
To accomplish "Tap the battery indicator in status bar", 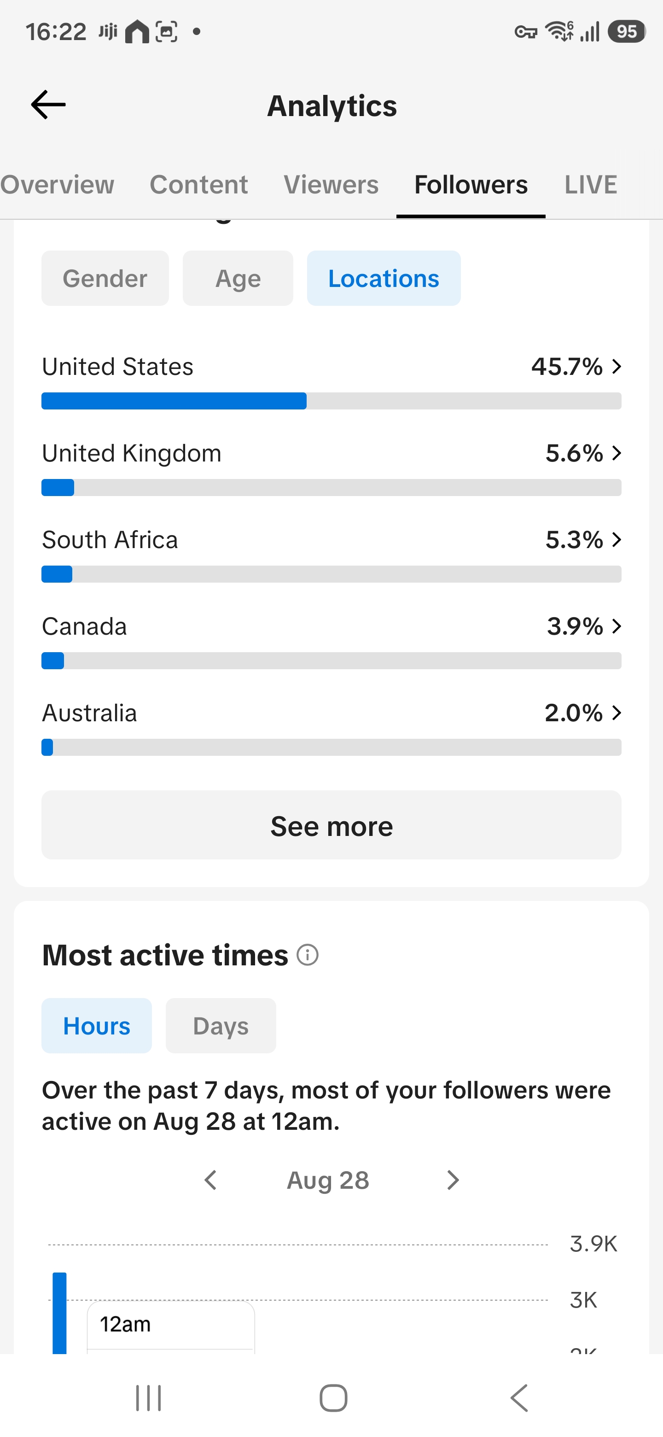I will (x=627, y=31).
